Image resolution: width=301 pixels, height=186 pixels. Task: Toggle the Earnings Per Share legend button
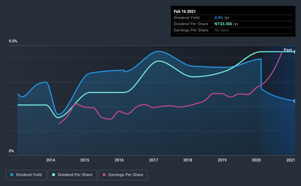click(x=123, y=175)
